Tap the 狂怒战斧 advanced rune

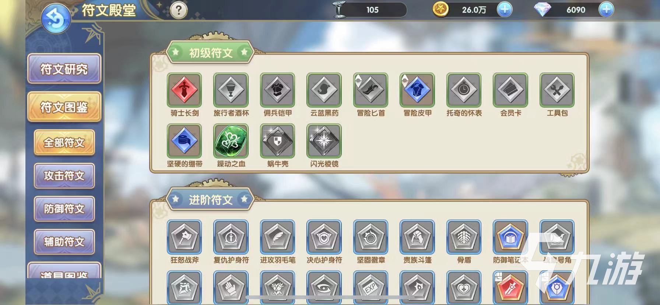click(x=184, y=237)
